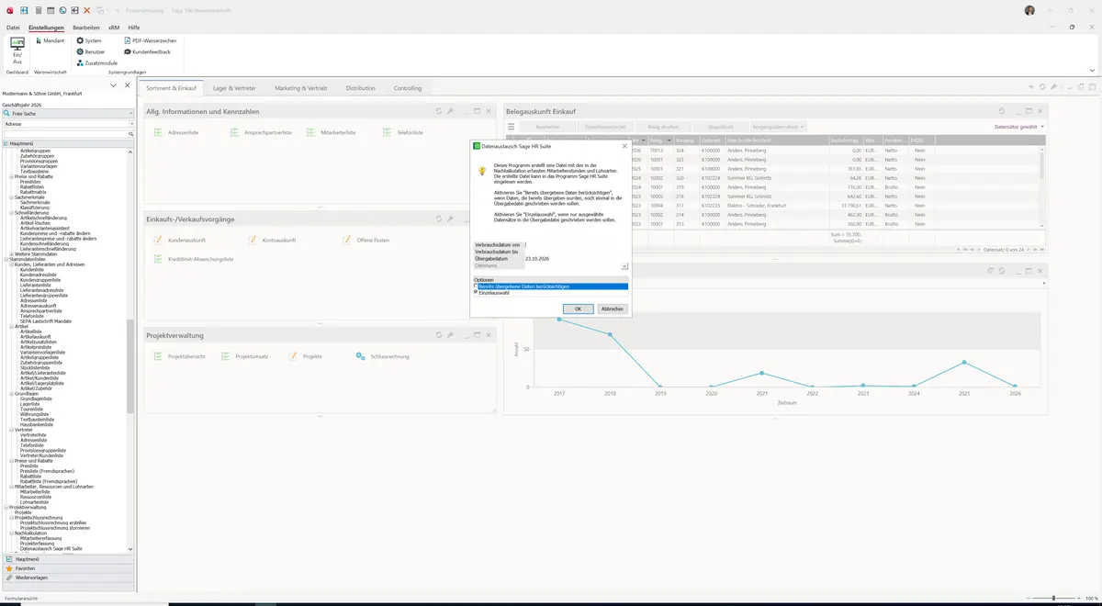Collapse the Projektschlussrechnung tree node
This screenshot has height=606, width=1102.
(12, 517)
